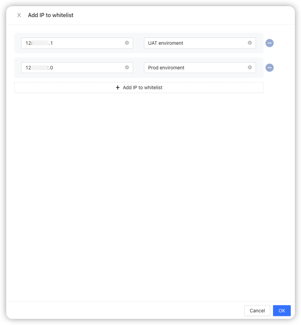Clear the UAT enviroment description text

tap(250, 43)
